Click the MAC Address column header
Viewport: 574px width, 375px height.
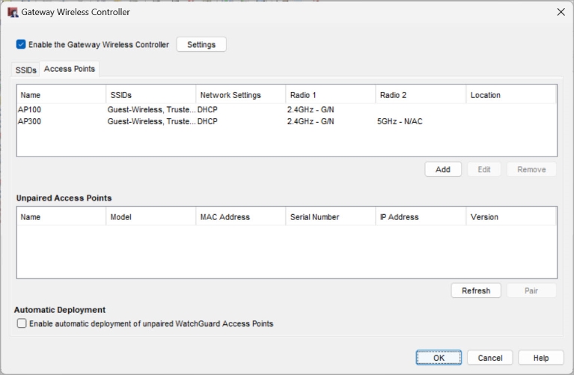[240, 217]
